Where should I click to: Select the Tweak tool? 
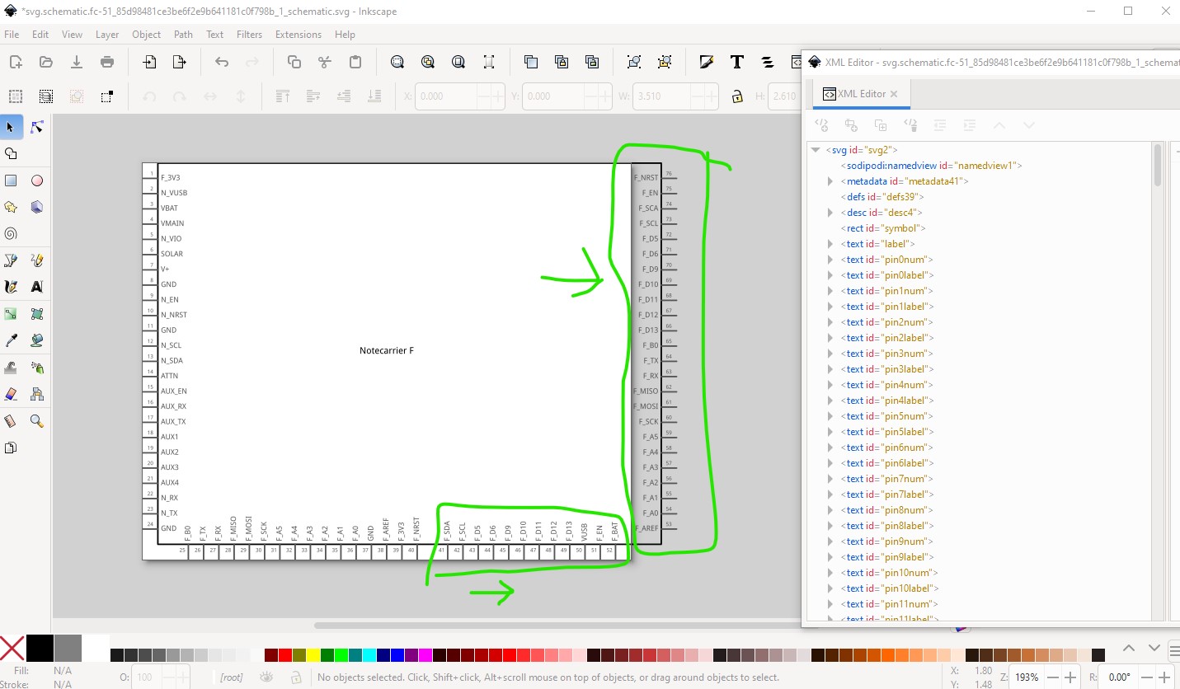[11, 368]
